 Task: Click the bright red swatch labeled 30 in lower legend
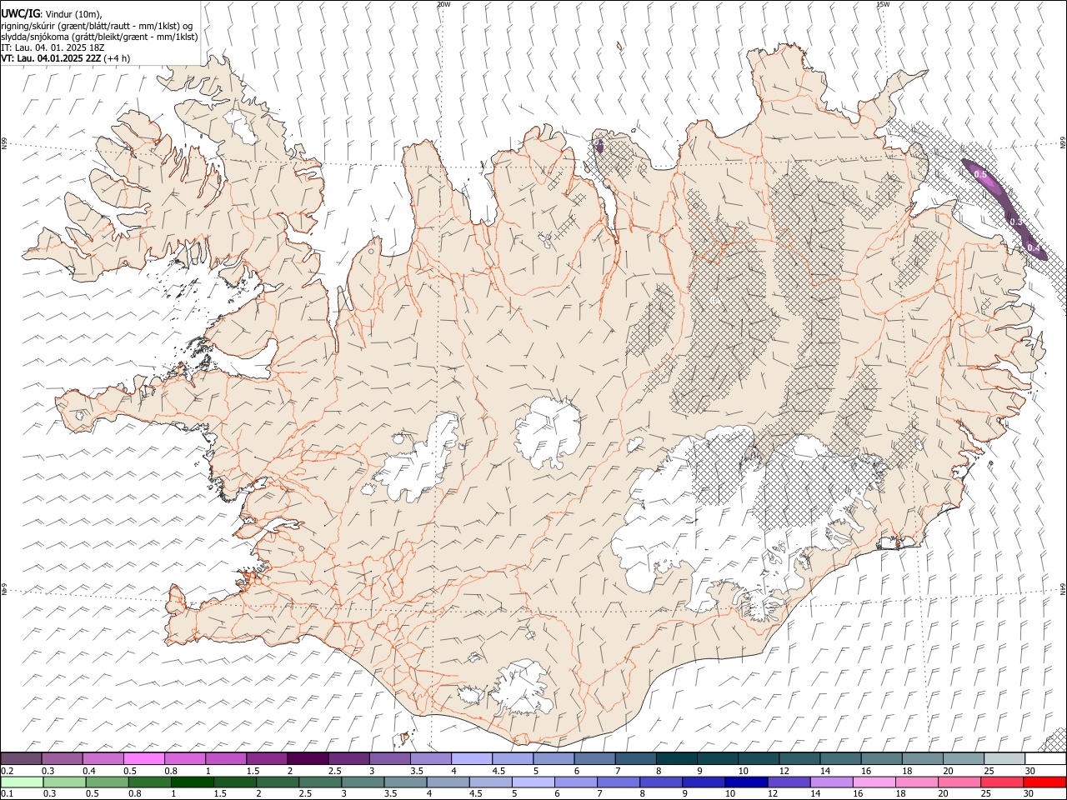pos(1045,782)
